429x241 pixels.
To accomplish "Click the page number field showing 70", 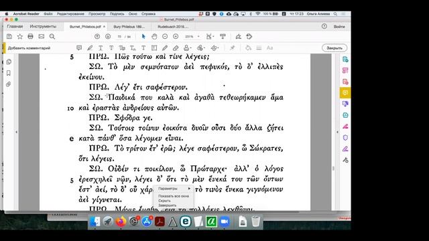I will [119, 36].
